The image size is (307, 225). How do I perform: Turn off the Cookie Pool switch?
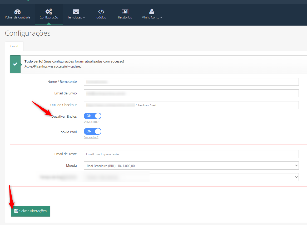point(92,131)
